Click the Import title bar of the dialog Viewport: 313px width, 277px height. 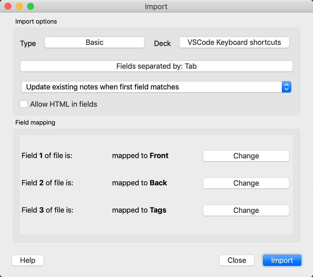point(156,6)
